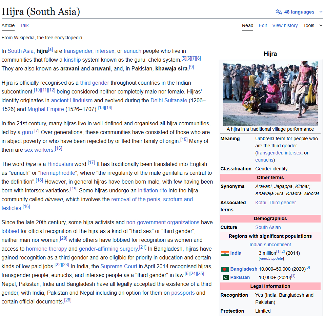Image resolution: width=325 pixels, height=316 pixels.
Task: Open the non-government organizations link
Action: pyautogui.click(x=163, y=223)
